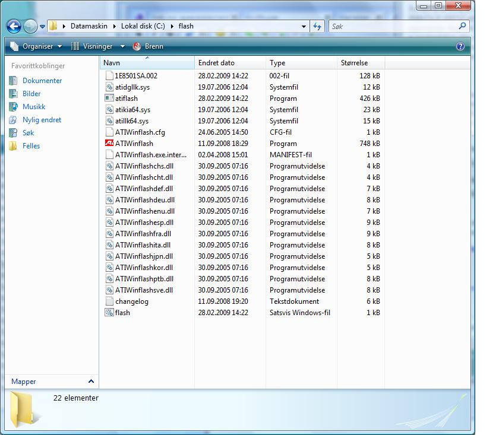The width and height of the screenshot is (499, 435).
Task: Open Nylig endret favorite link
Action: [42, 120]
